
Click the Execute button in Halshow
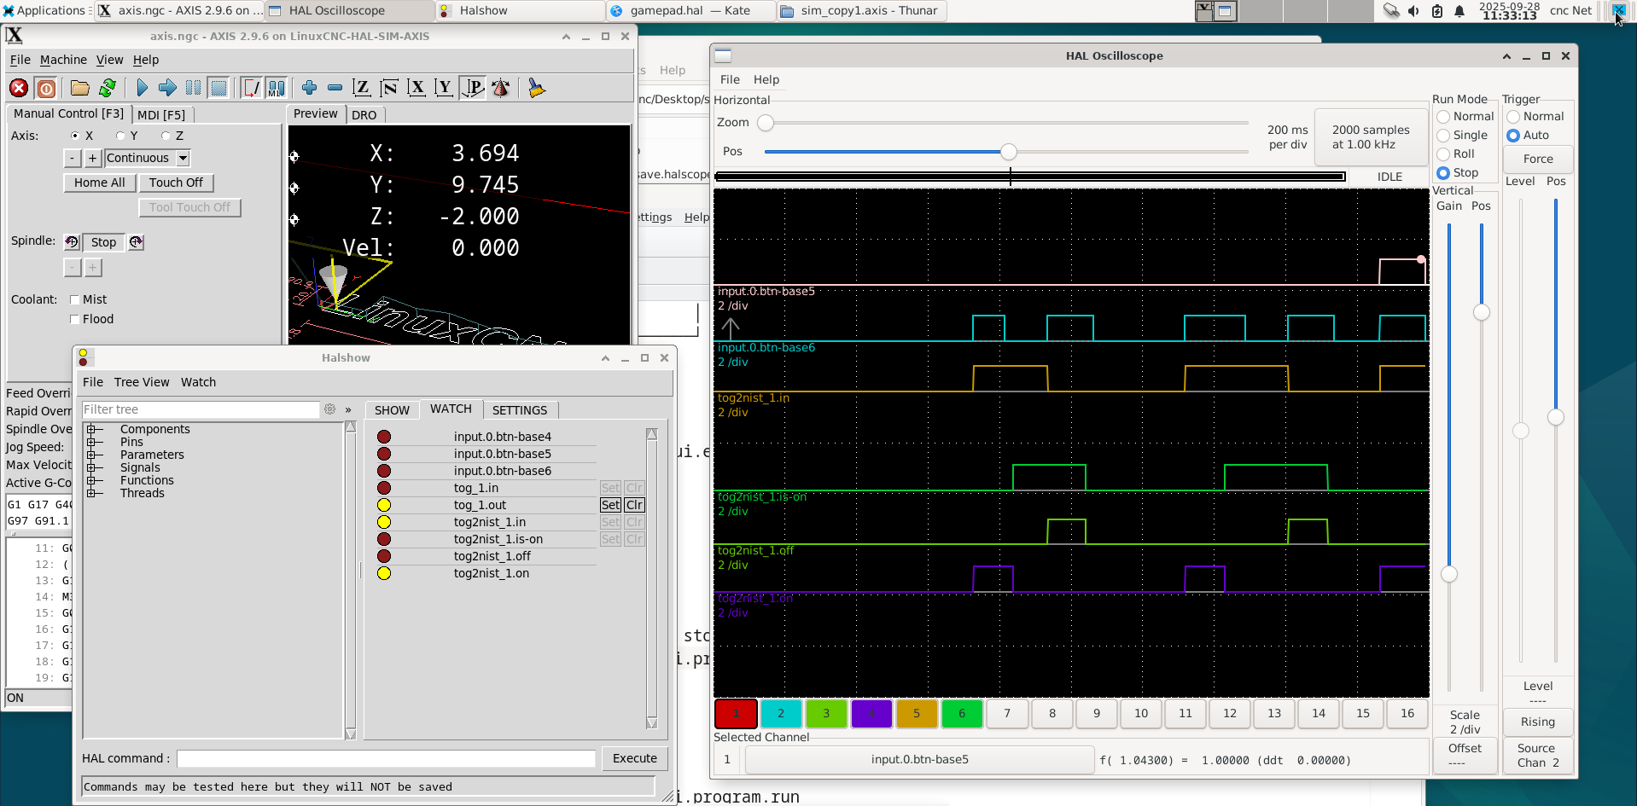(x=634, y=758)
